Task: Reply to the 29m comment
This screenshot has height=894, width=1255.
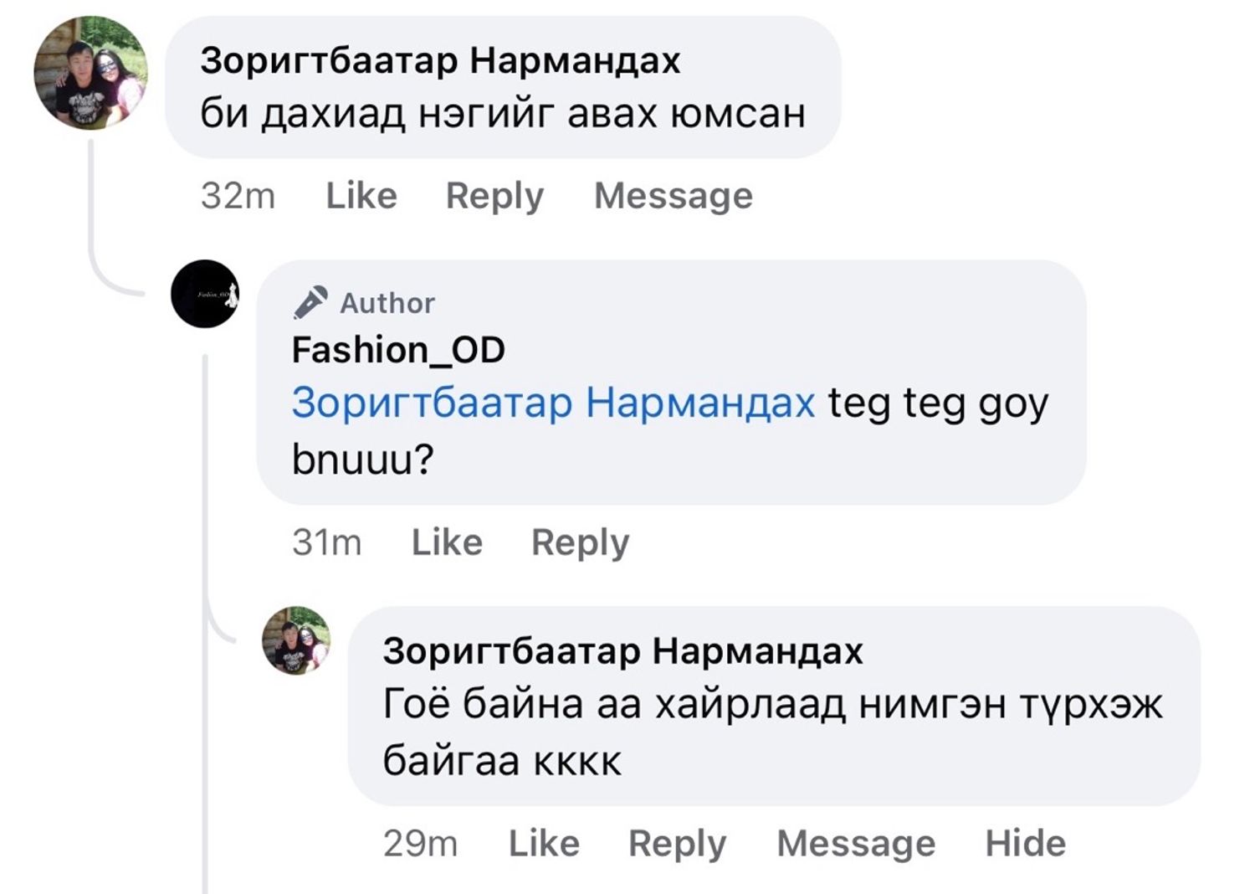Action: 677,843
